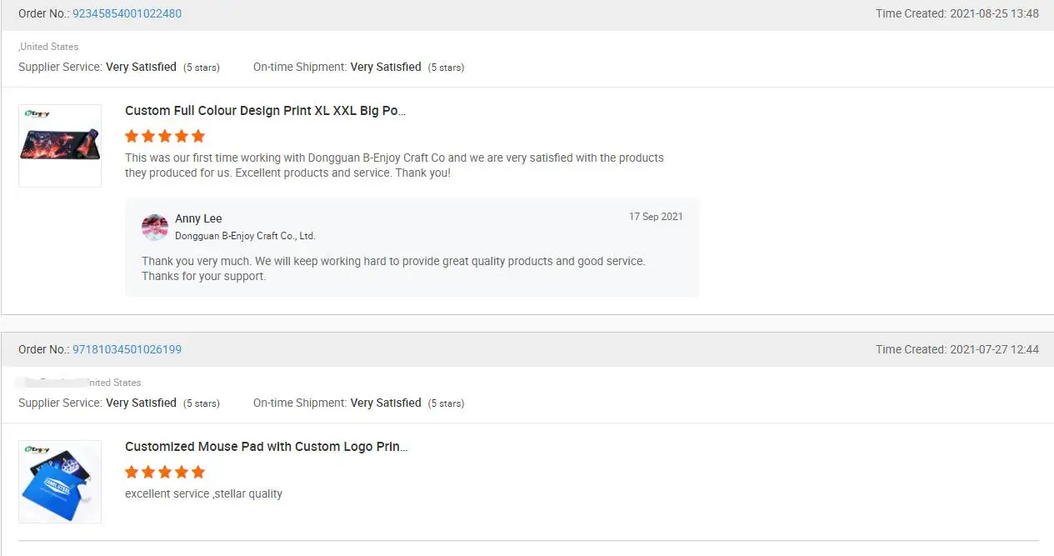1054x556 pixels.
Task: Click the gaming mouse pad product thumbnail
Action: 60,145
